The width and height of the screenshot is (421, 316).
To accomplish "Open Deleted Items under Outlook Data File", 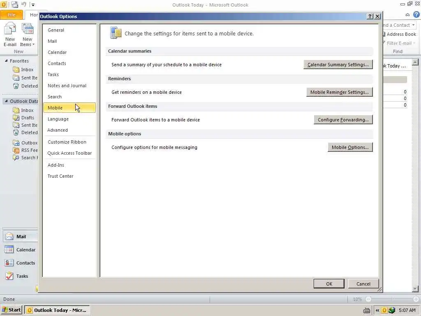I will click(25, 132).
